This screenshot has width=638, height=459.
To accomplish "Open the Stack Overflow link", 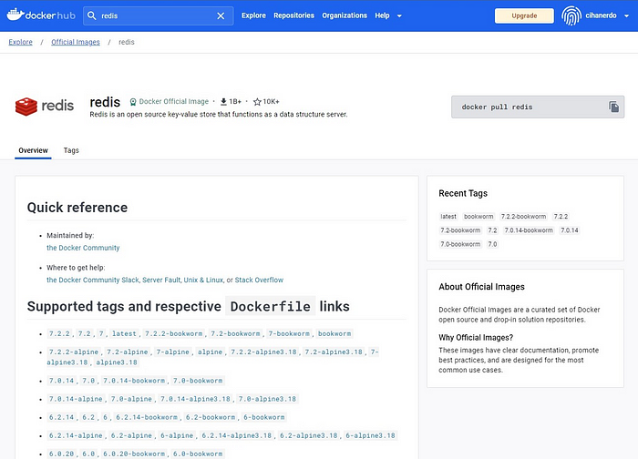I will coord(259,280).
